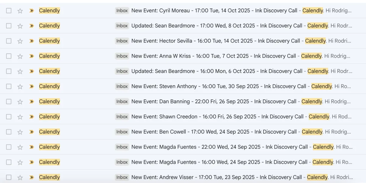
Task: Click Inbox label on Hector Sevilla email
Action: click(x=122, y=41)
